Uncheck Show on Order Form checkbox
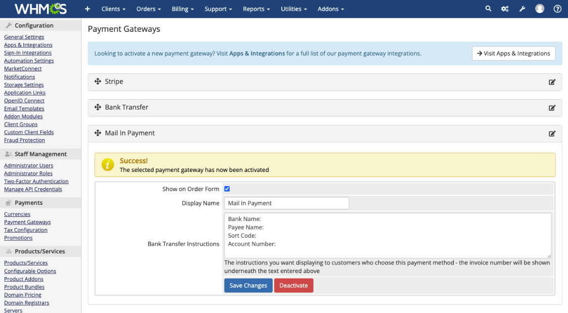This screenshot has width=568, height=313. (227, 189)
